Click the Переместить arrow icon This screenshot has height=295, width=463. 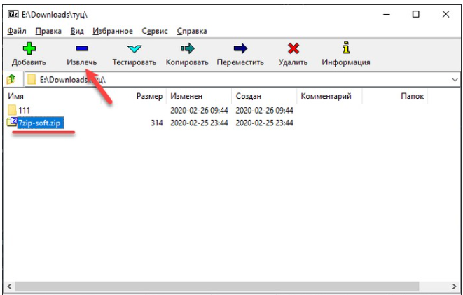point(240,48)
